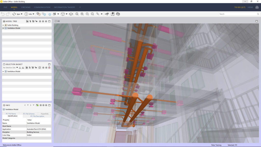Expand the Ventilation Model node in Model Tree
Viewport: 261px width, 147px height.
click(3, 28)
